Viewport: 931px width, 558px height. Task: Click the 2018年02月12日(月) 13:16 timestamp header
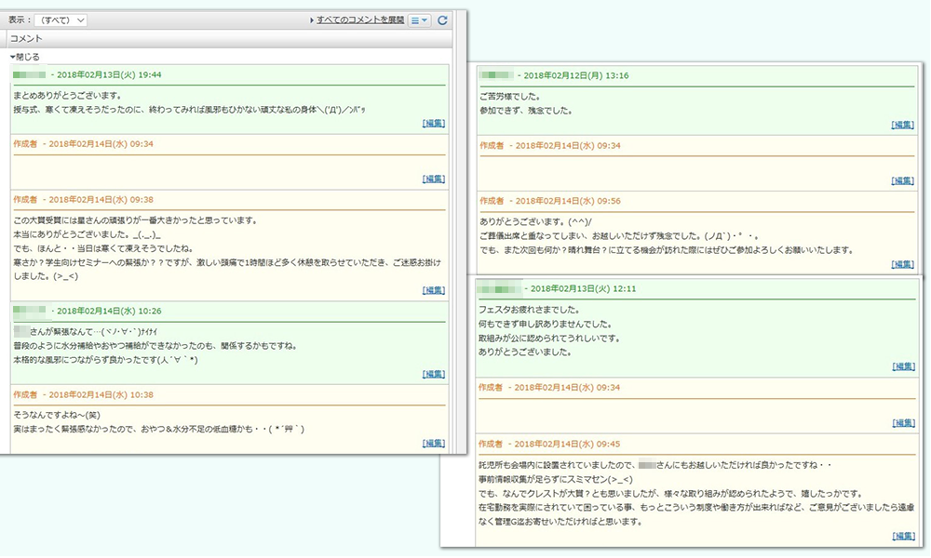click(575, 74)
